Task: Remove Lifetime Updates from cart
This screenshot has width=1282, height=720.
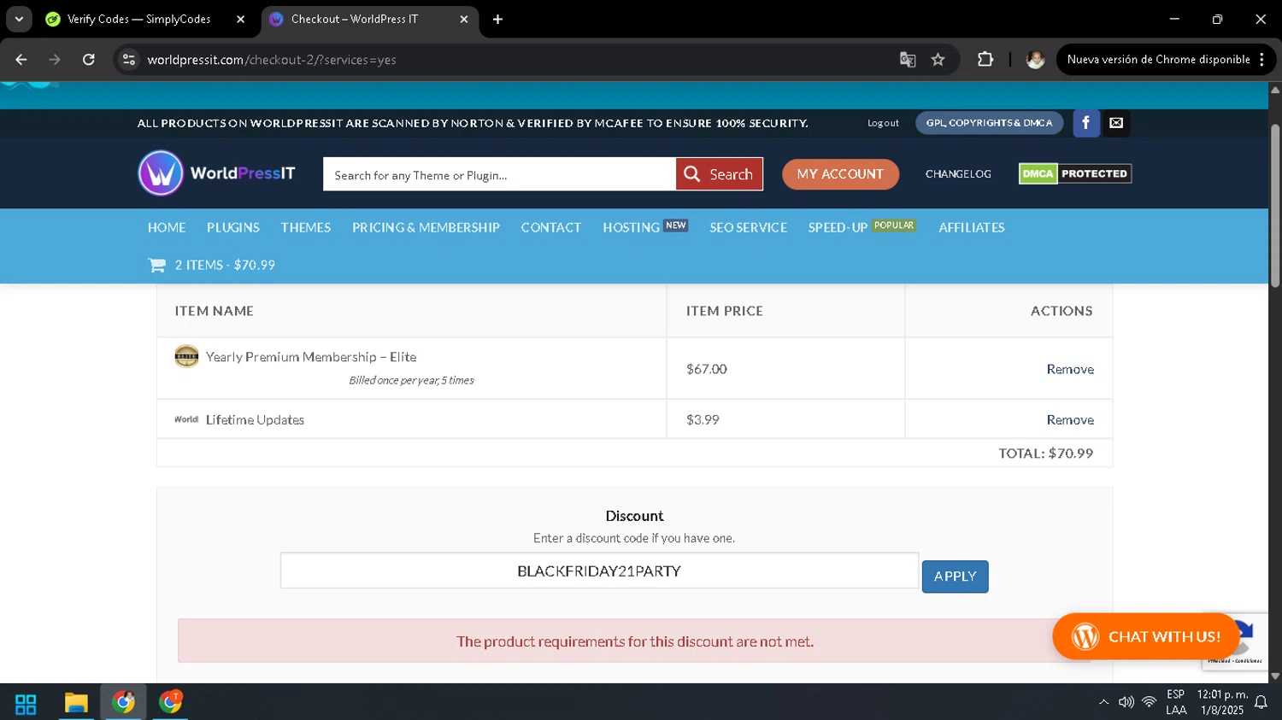Action: (x=1070, y=419)
